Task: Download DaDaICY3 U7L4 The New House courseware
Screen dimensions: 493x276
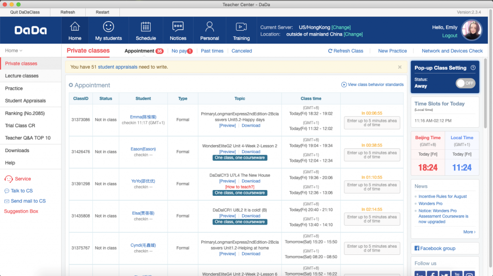Action: [251, 181]
